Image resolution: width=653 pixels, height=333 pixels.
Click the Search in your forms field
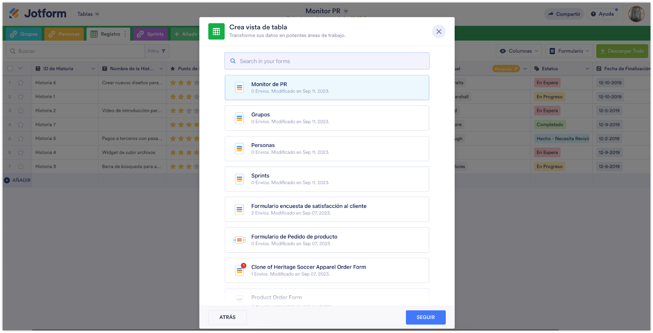point(326,61)
